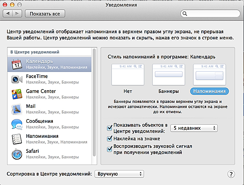Open the 5 недавних dropdown
Image resolution: width=244 pixels, height=185 pixels.
click(x=194, y=128)
